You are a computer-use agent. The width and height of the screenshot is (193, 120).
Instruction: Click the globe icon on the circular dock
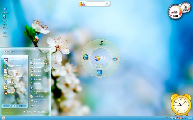[x=86, y=57]
